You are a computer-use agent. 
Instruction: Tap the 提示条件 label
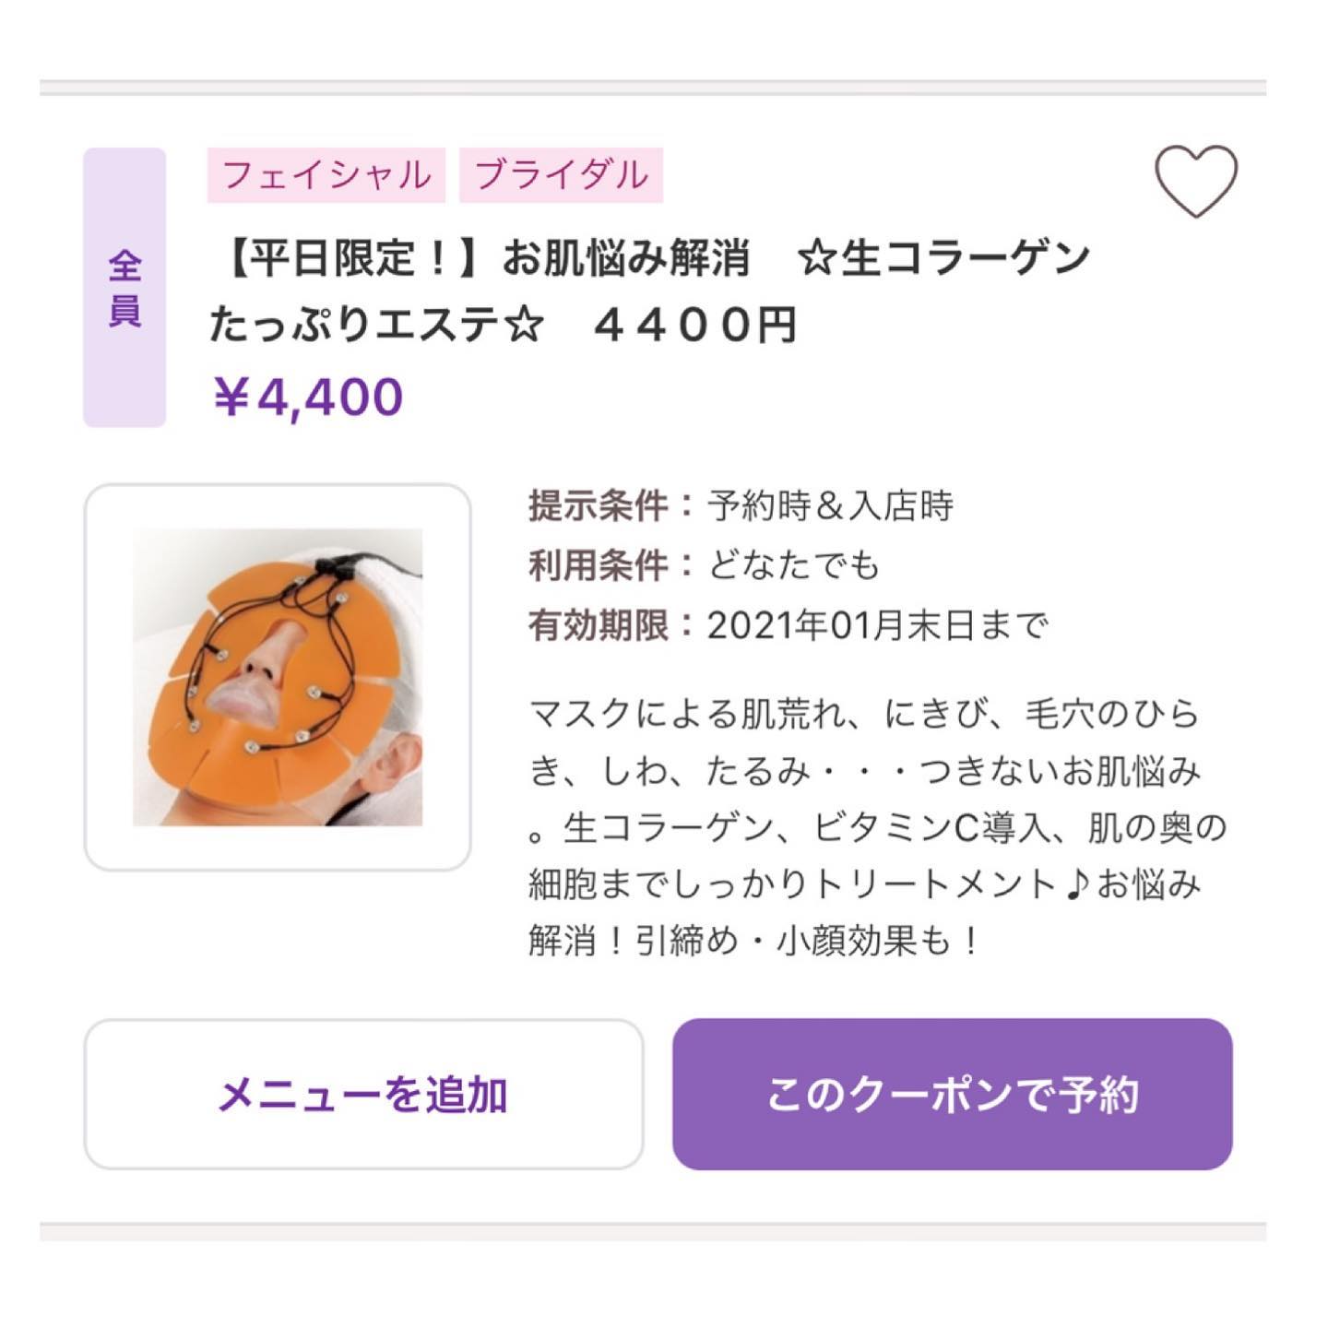click(x=598, y=505)
